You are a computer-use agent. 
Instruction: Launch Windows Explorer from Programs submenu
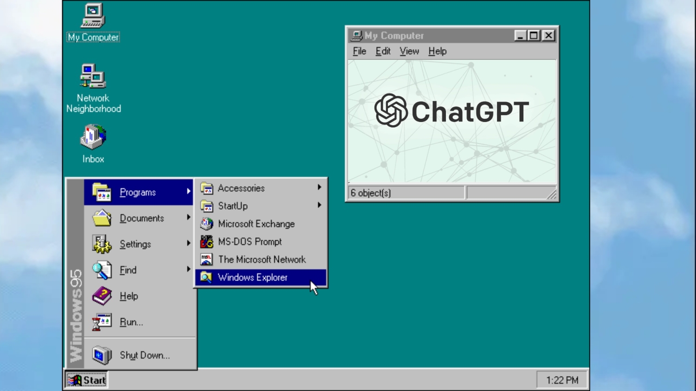point(261,277)
